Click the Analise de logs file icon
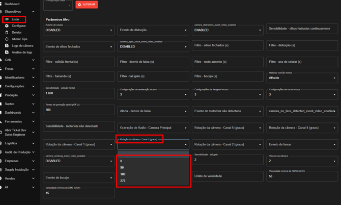This screenshot has height=205, width=341. point(7,52)
